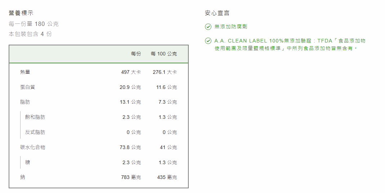Viewport: 385px width, 193px height.
Task: Click the checkmark icon beside 無添加防腐劑
Action: 208,27
